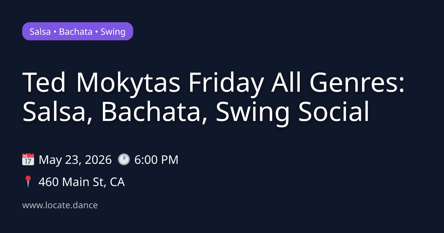
Task: Select the 6:00 PM start time
Action: coord(157,160)
